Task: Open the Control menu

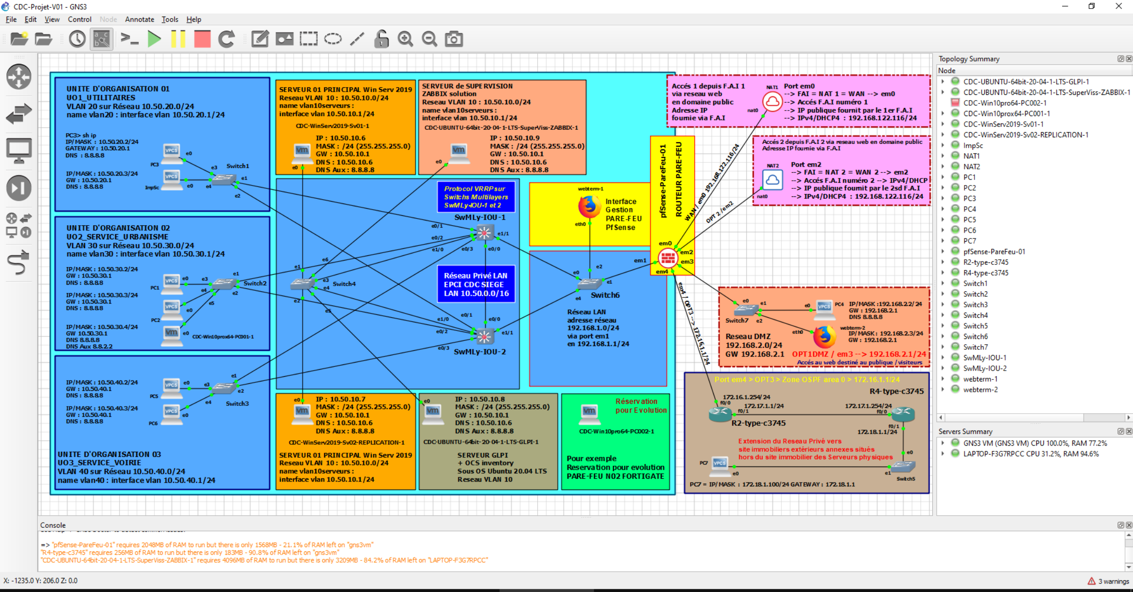Action: pyautogui.click(x=79, y=19)
